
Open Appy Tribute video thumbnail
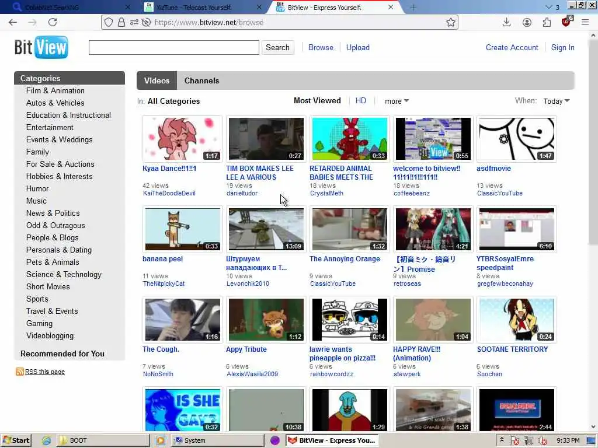pyautogui.click(x=266, y=319)
